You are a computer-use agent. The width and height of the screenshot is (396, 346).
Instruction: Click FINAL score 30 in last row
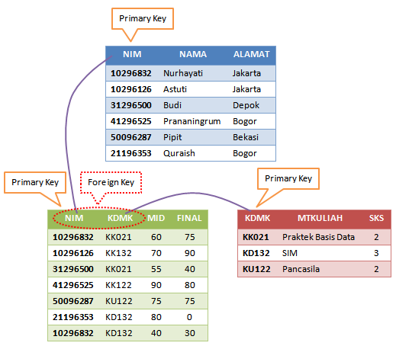190,333
